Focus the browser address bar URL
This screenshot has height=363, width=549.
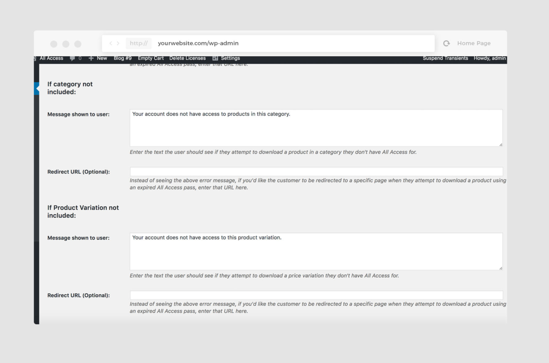coord(198,43)
